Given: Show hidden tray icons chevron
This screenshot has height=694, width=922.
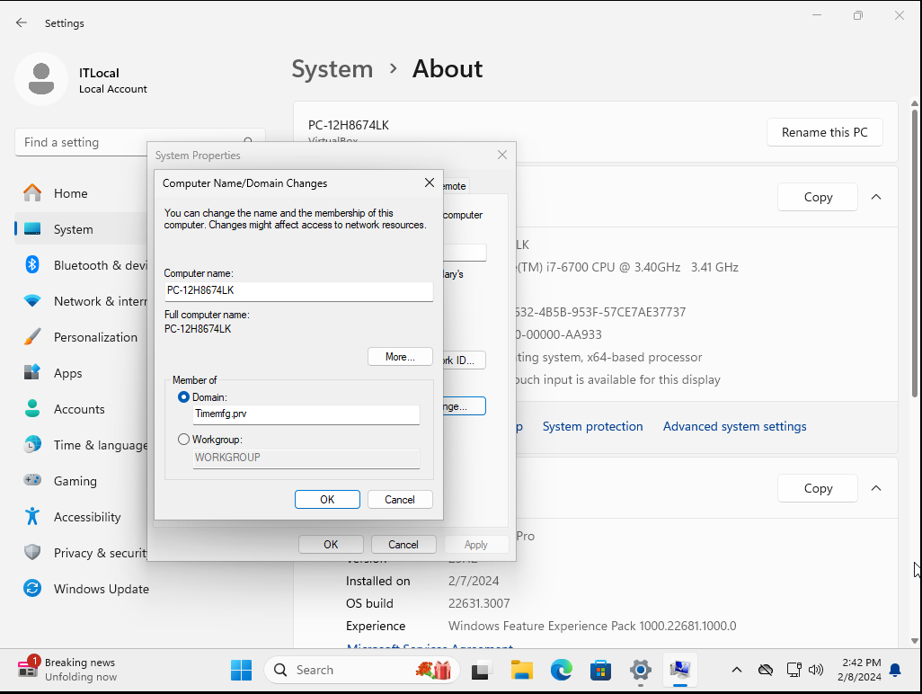Looking at the screenshot, I should tap(736, 670).
